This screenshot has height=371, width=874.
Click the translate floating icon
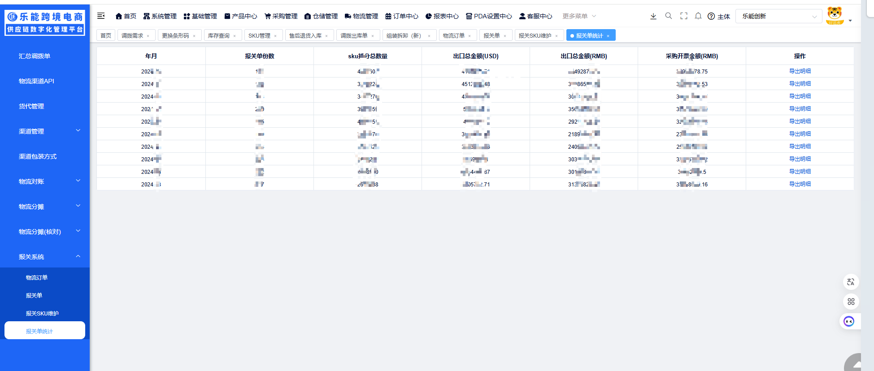pyautogui.click(x=851, y=282)
